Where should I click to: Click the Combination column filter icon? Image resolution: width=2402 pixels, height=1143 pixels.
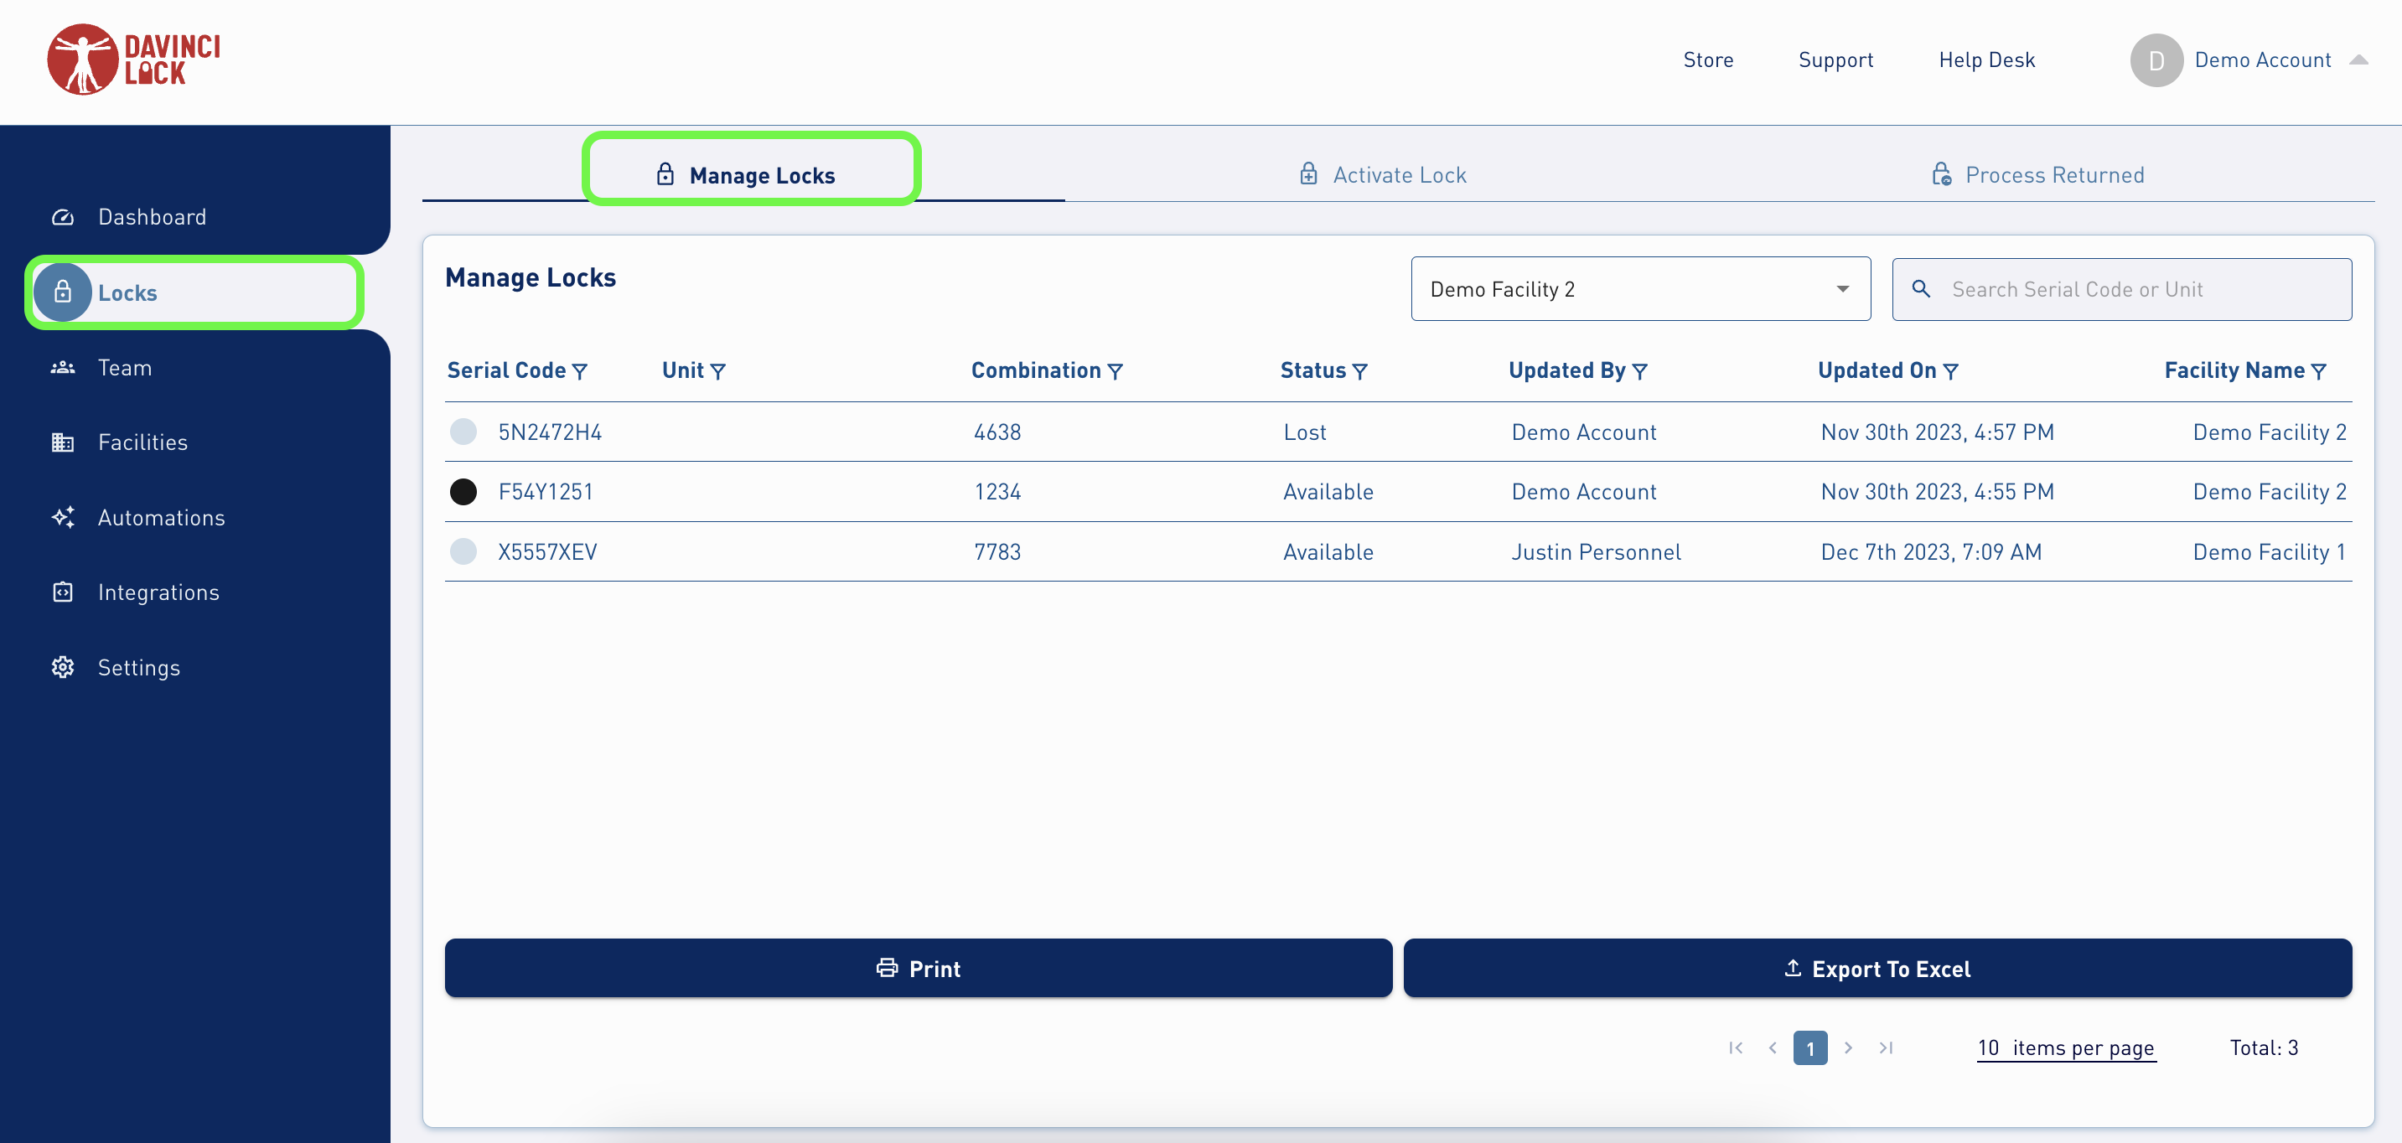(x=1115, y=372)
